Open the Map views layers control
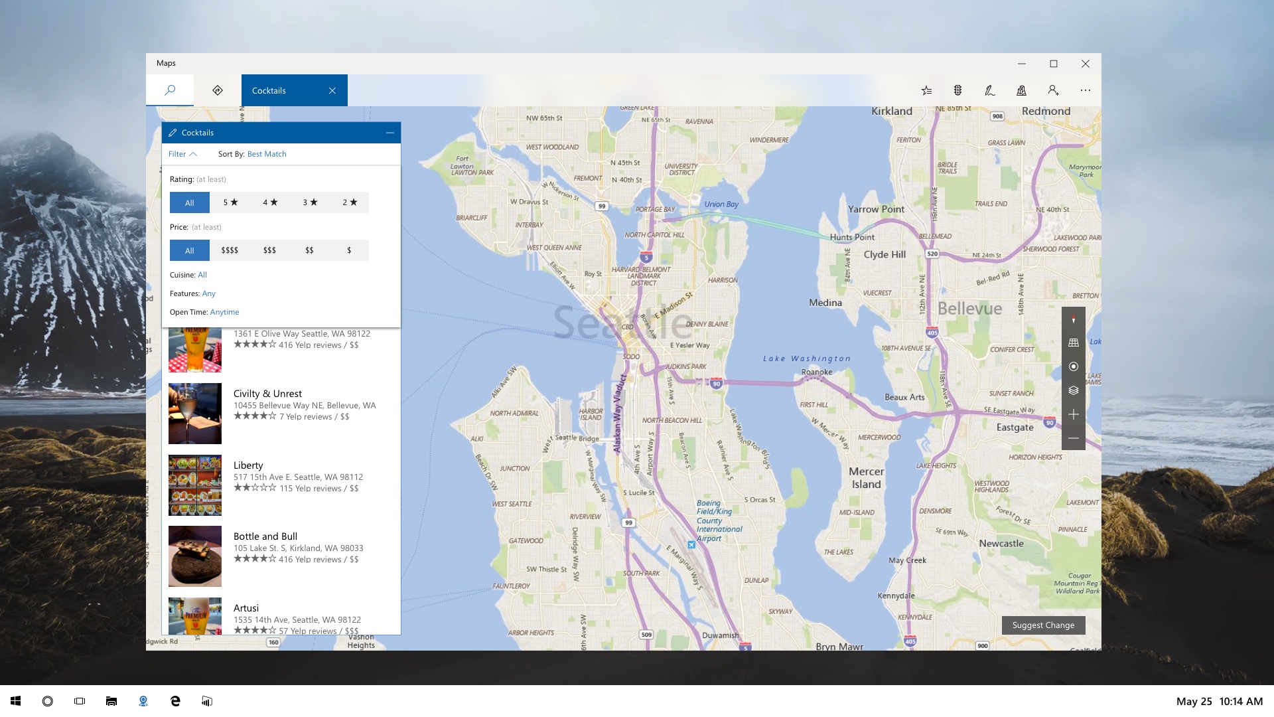 pos(1074,390)
